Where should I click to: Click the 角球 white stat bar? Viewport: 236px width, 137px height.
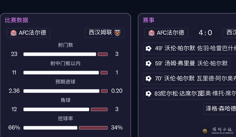56,109
